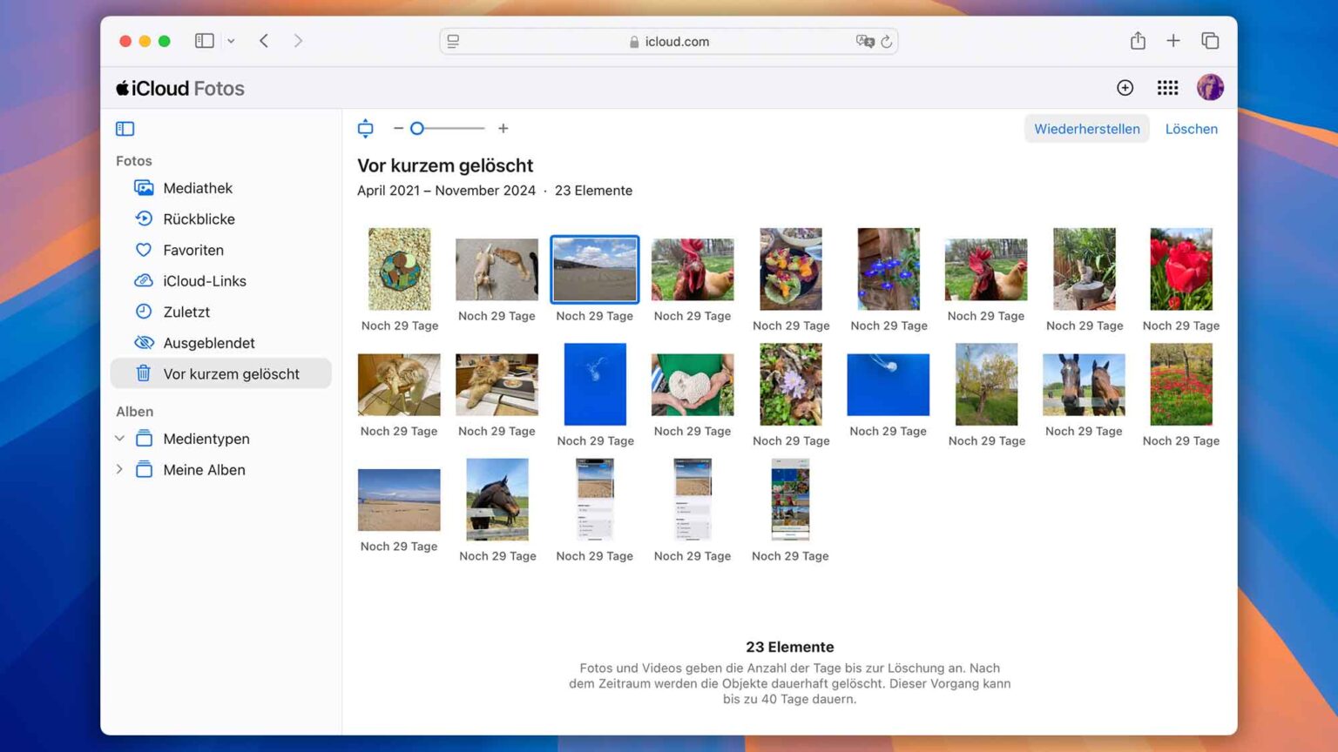Click the aspect ratio view toggle icon

click(x=366, y=129)
